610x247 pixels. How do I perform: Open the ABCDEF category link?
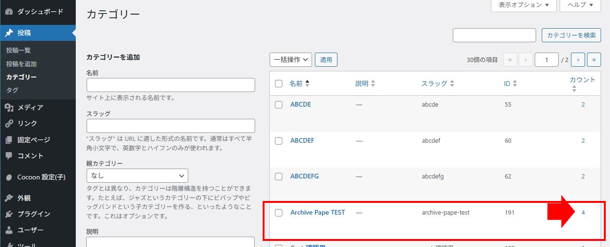click(x=302, y=140)
